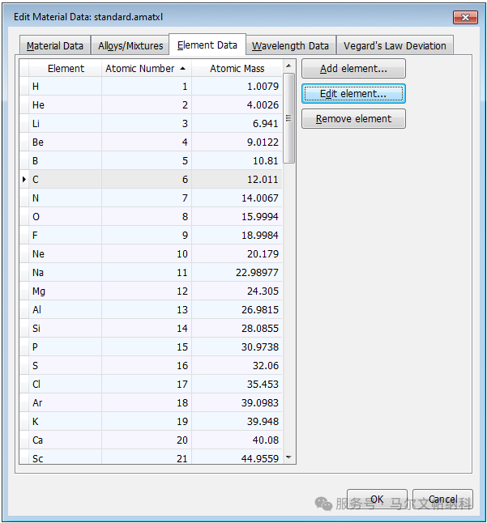
Task: Click the scrollbar up arrow in element table
Action: (x=288, y=66)
